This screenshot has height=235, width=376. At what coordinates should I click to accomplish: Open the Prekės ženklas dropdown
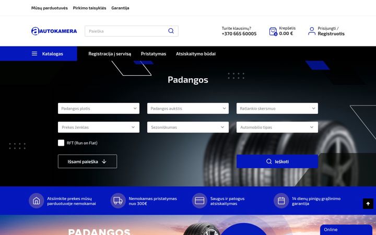tap(99, 127)
